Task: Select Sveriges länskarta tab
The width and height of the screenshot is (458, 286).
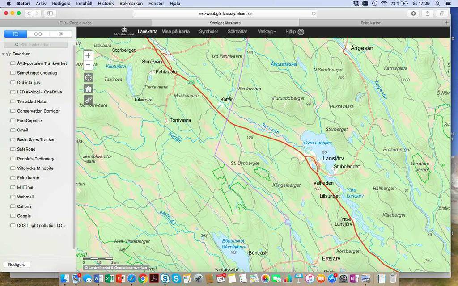Action: tap(225, 23)
